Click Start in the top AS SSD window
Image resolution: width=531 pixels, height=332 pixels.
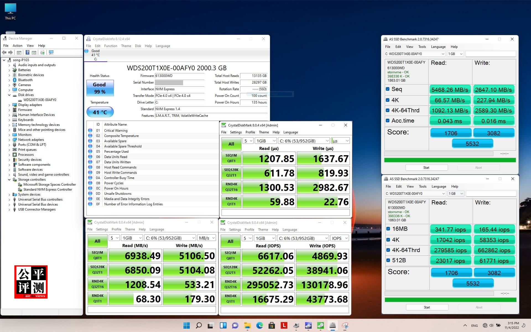(x=426, y=168)
